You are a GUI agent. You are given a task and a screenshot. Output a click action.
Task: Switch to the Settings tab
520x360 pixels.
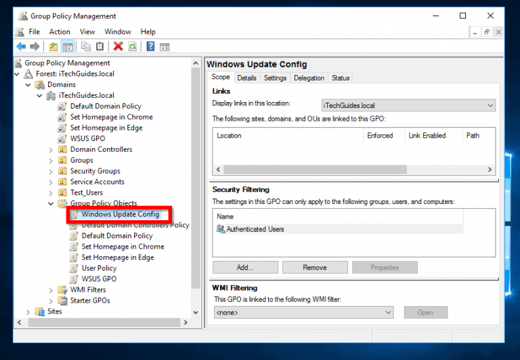point(275,78)
